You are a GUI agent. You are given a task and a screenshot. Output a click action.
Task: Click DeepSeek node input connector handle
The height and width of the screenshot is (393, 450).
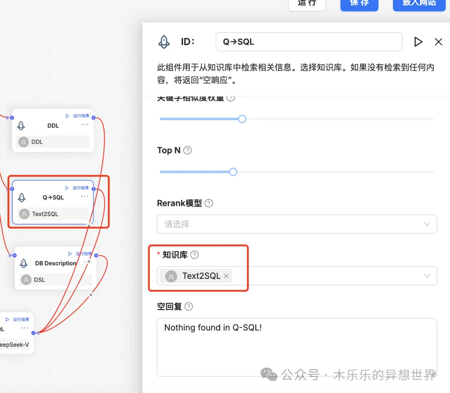(33, 333)
